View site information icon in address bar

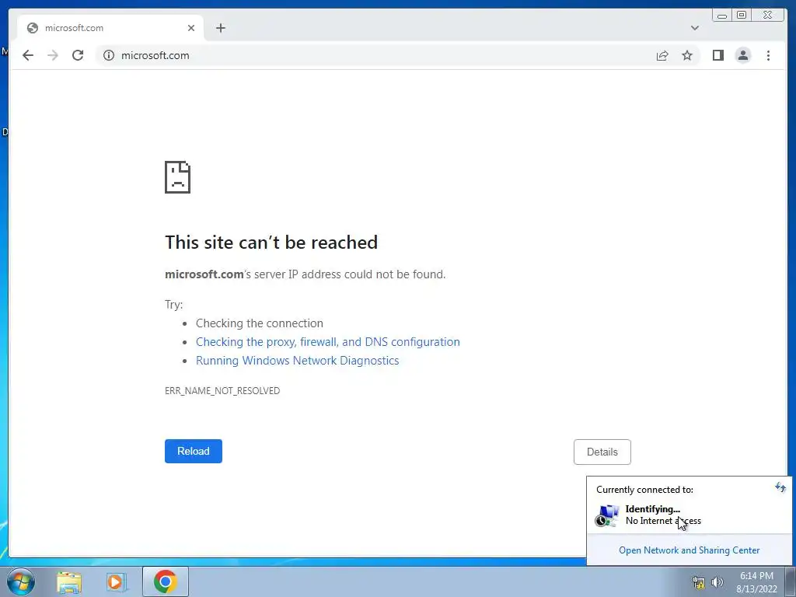(x=109, y=55)
